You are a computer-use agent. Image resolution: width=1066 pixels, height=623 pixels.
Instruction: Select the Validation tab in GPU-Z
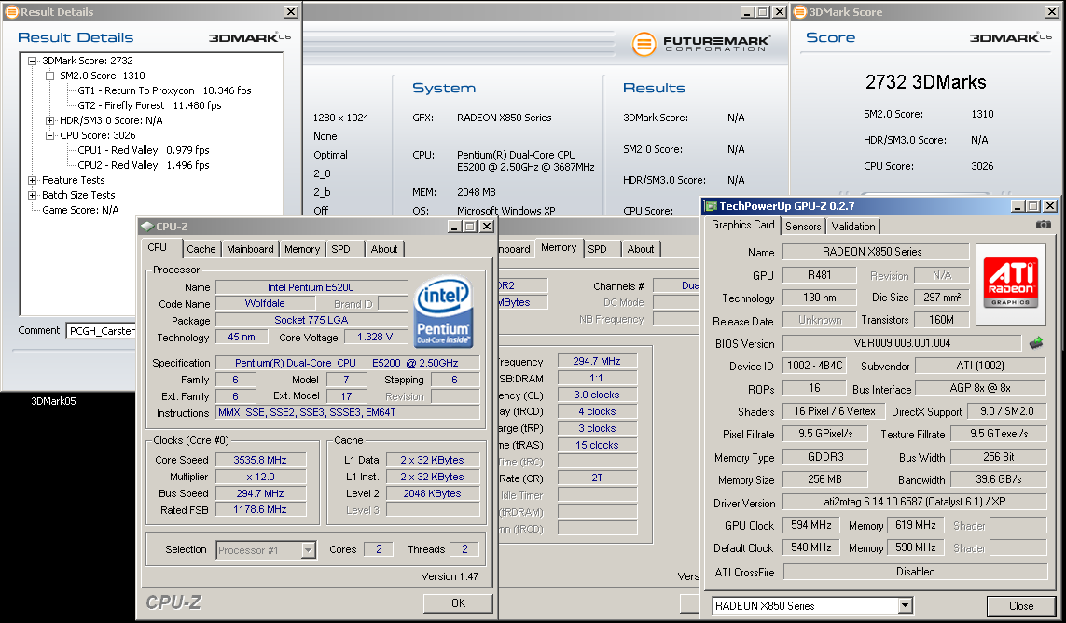[x=853, y=227]
